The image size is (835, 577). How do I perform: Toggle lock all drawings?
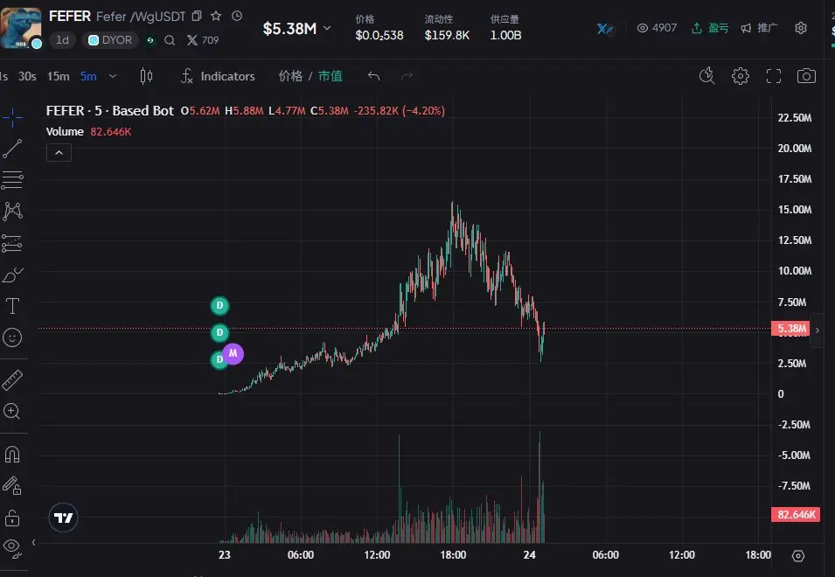[x=12, y=518]
